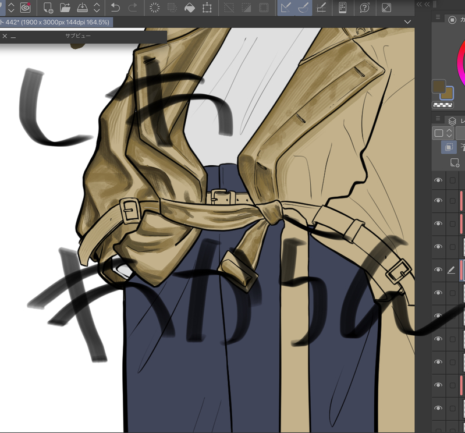Click the pencil icon on the editing layer

(x=451, y=270)
